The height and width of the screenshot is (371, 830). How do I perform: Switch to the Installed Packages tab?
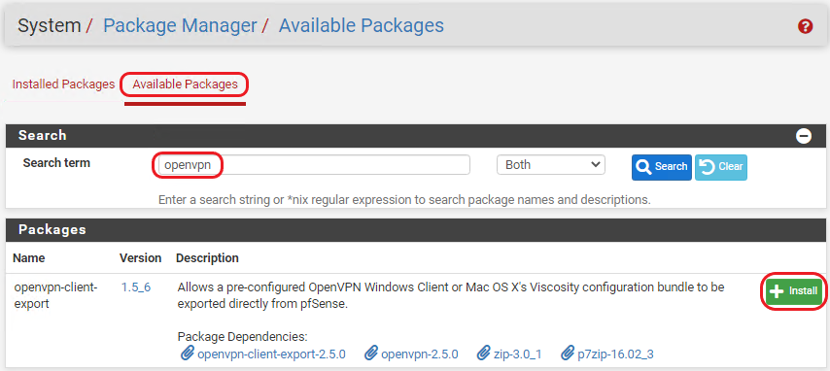[63, 84]
